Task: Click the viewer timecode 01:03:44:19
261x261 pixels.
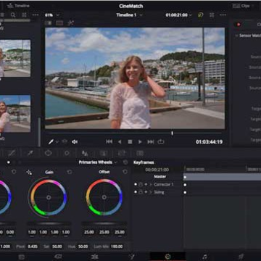Action: click(x=209, y=142)
